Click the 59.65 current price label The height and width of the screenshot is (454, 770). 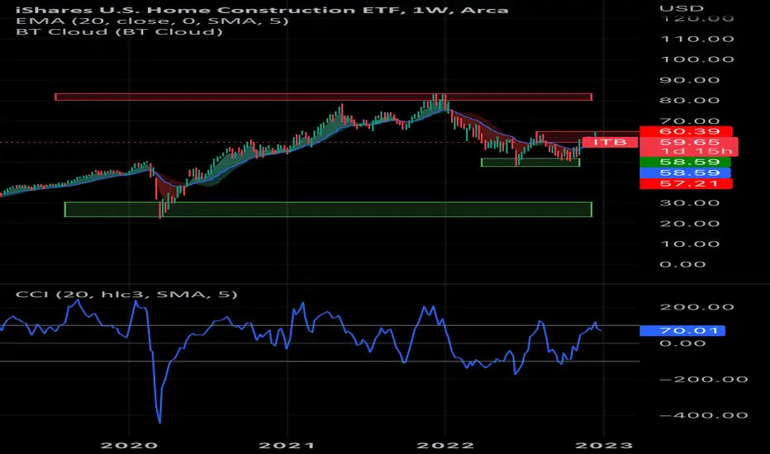click(x=689, y=142)
